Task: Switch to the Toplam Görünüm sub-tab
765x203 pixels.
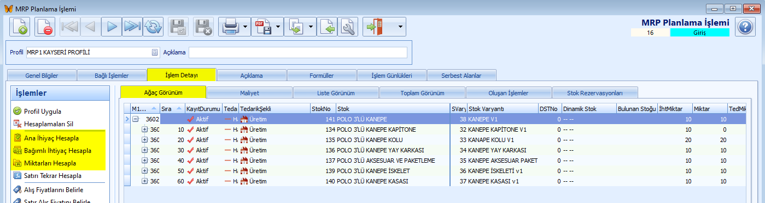Action: pos(422,93)
